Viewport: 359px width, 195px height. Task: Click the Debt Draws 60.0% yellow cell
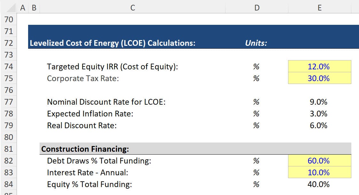(x=319, y=161)
